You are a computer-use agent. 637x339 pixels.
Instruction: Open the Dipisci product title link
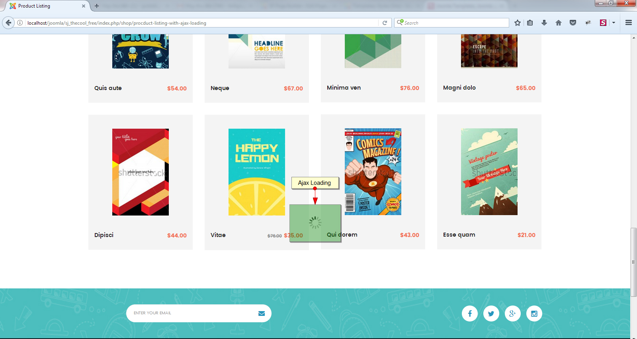click(104, 235)
